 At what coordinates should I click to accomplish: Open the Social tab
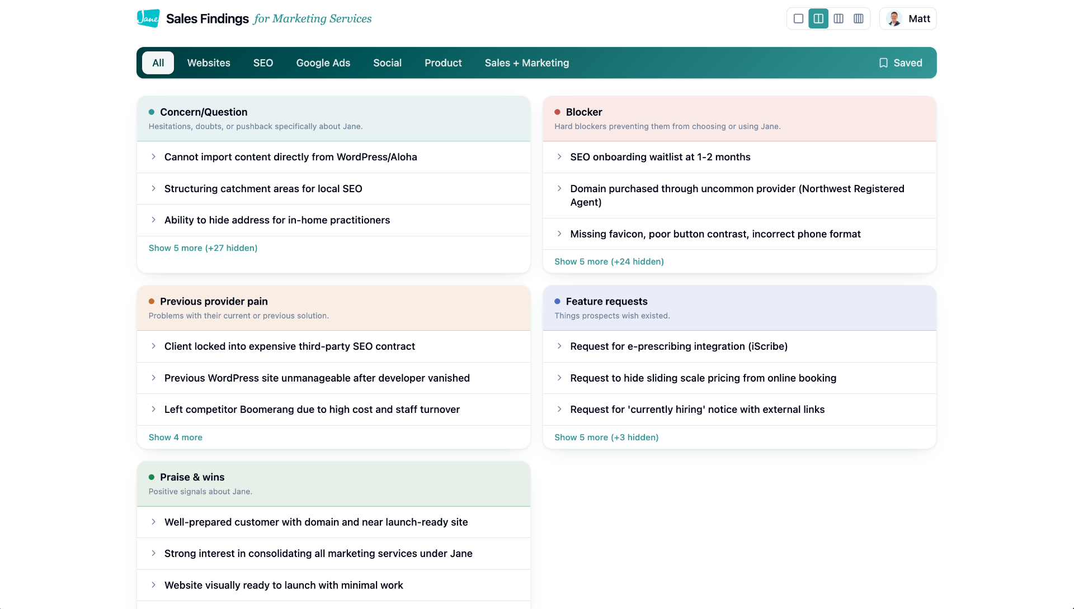(x=387, y=63)
